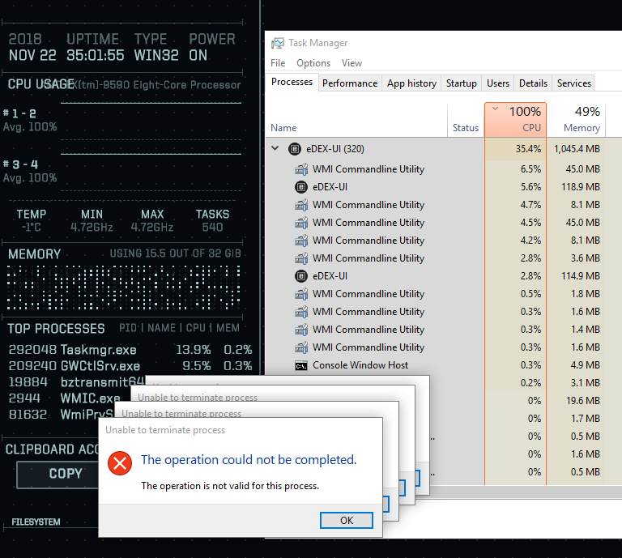Image resolution: width=622 pixels, height=558 pixels.
Task: Click the memory usage dot grid
Action: [x=123, y=288]
